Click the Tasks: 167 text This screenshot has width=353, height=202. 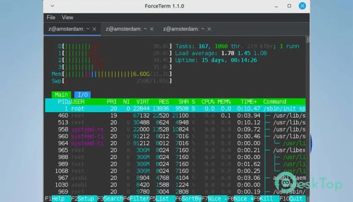click(193, 46)
